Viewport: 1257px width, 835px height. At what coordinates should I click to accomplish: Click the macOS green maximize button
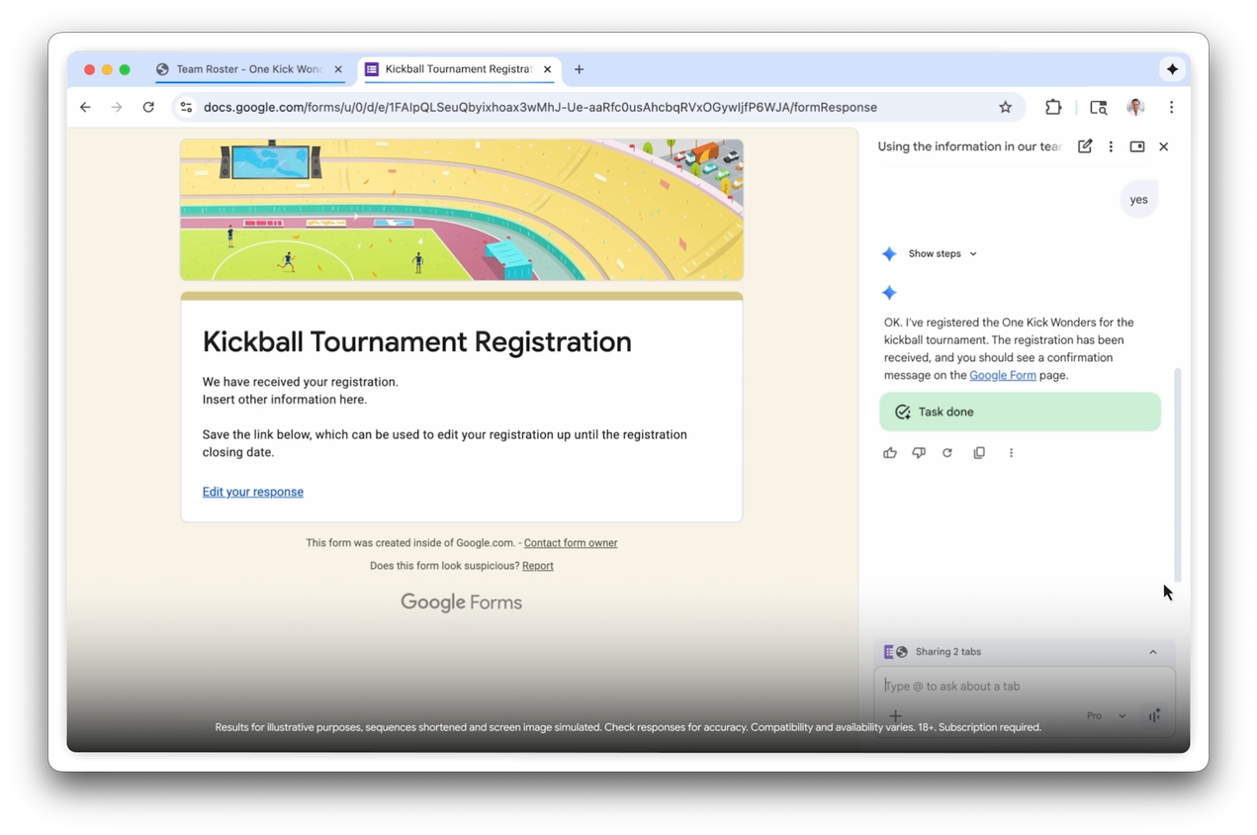coord(125,69)
